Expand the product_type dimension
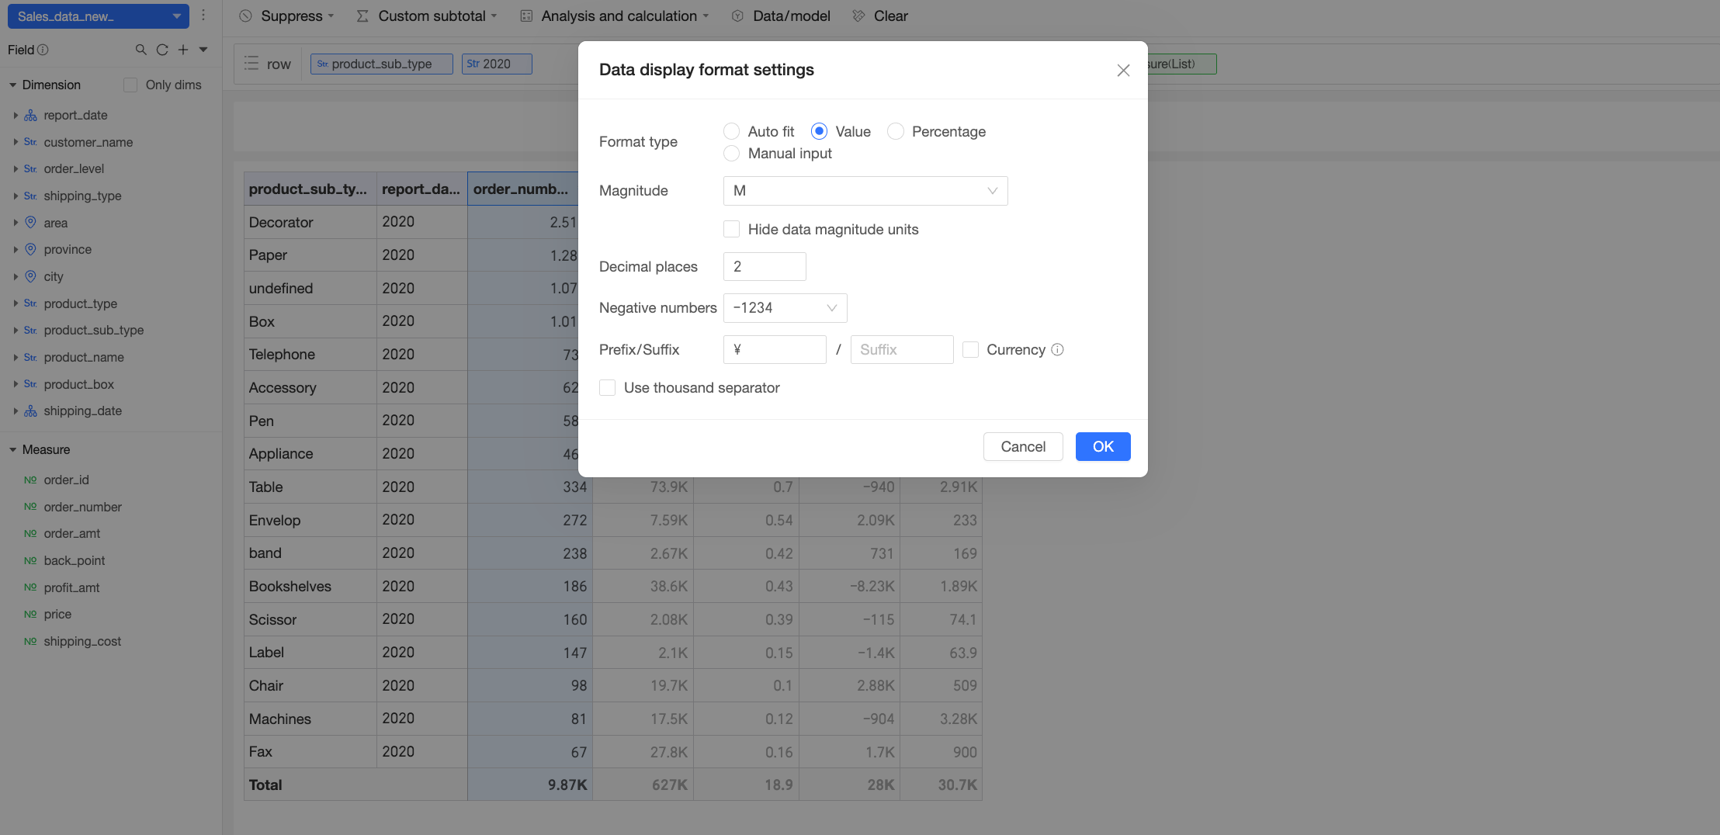The width and height of the screenshot is (1720, 835). tap(15, 303)
